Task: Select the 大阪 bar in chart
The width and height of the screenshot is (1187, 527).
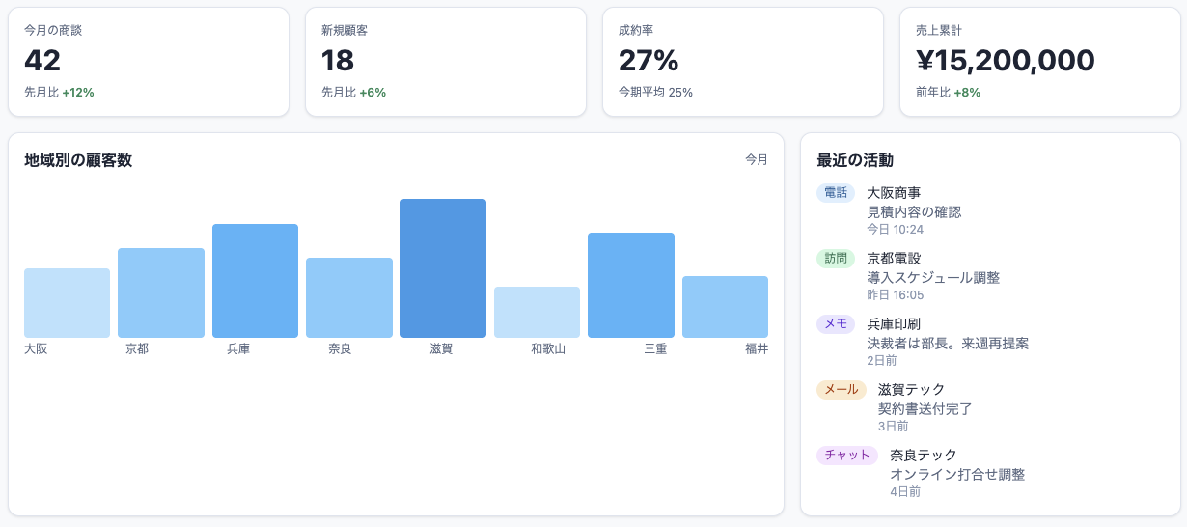Action: [67, 303]
